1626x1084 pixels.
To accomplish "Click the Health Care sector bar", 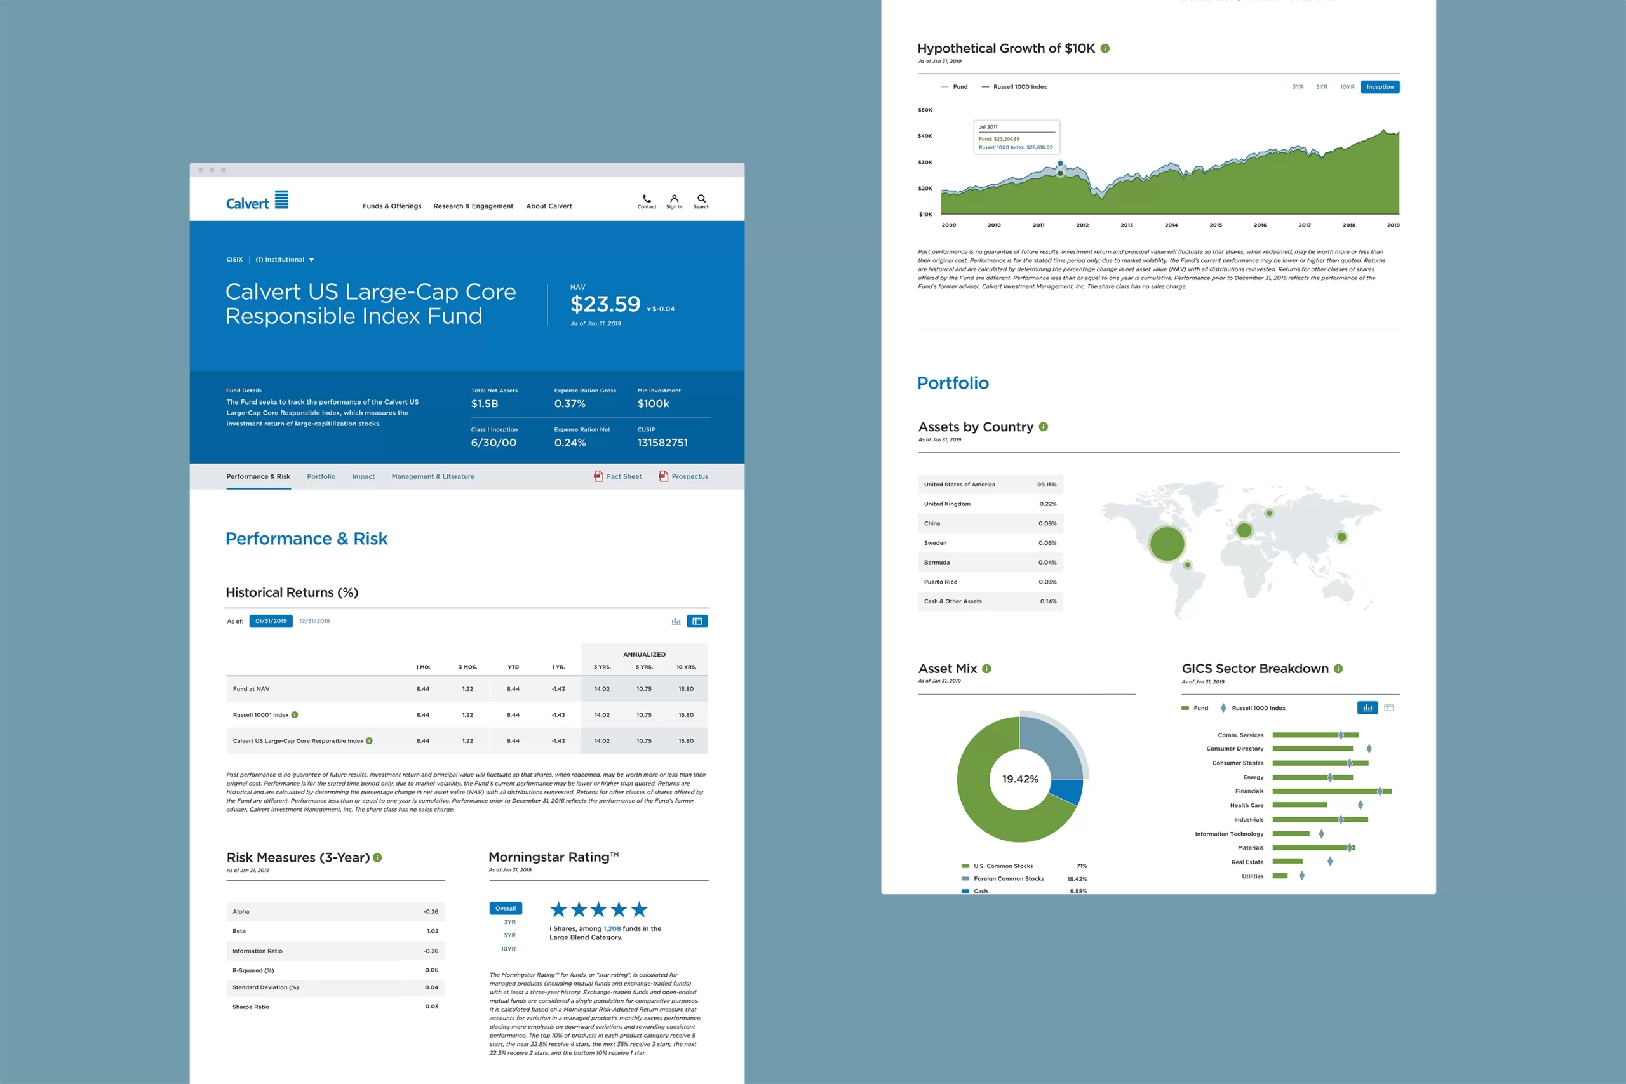I will click(1299, 805).
